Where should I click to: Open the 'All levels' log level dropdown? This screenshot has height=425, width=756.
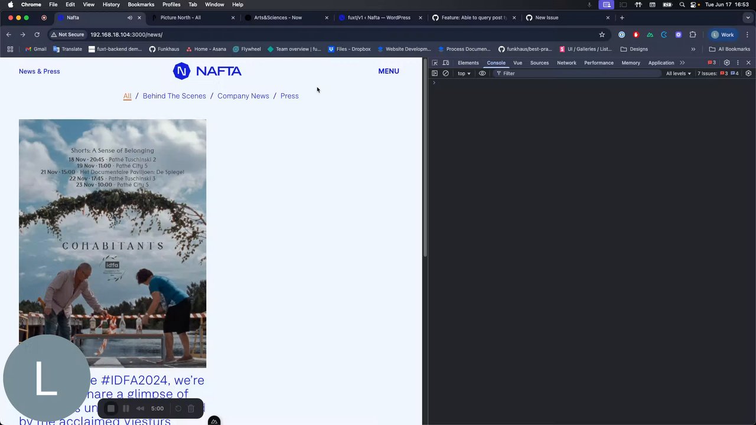pyautogui.click(x=679, y=73)
